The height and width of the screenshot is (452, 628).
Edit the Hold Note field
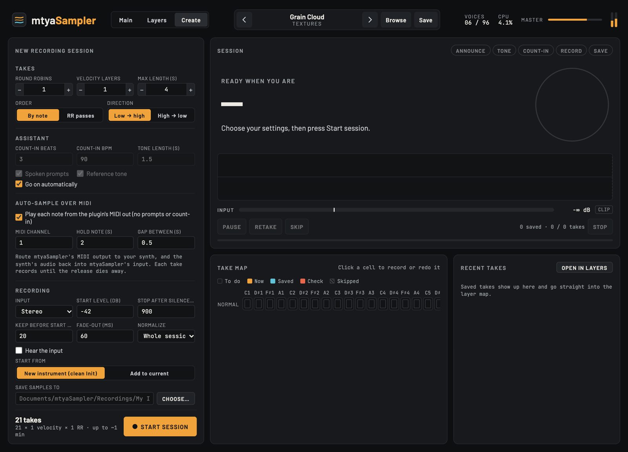click(105, 243)
